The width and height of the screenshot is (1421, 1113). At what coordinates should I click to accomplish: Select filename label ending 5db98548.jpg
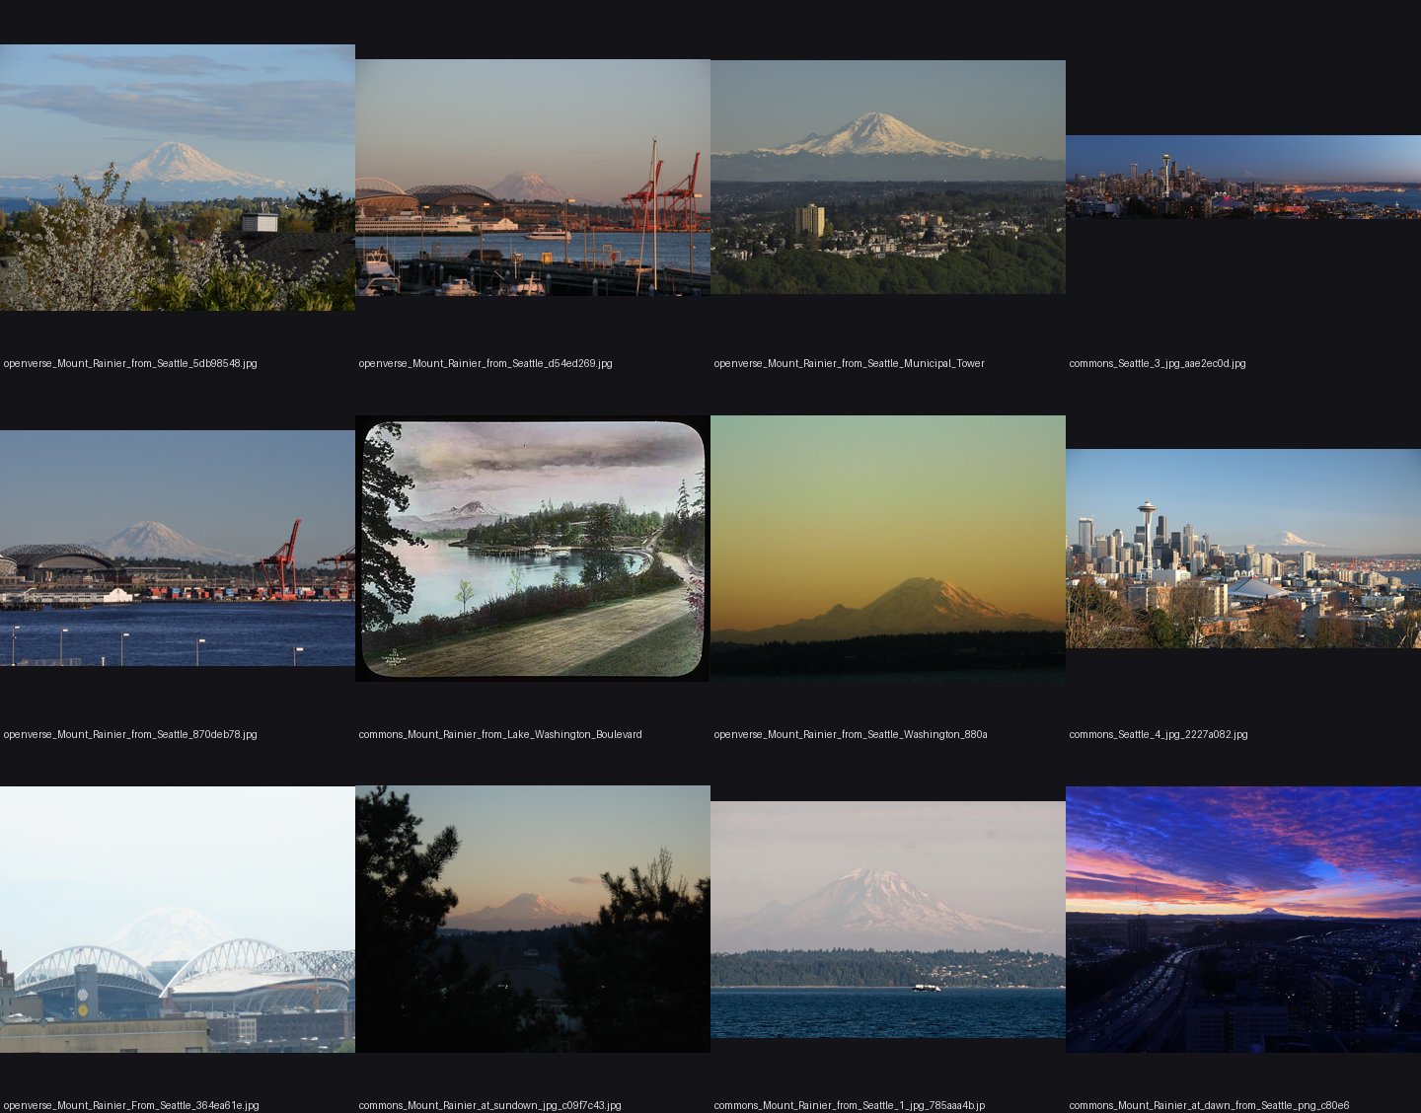[x=130, y=364]
